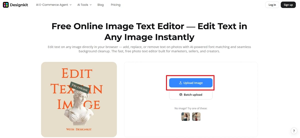Select the second sample image thumbnail
Image resolution: width=300 pixels, height=138 pixels.
[x=196, y=117]
